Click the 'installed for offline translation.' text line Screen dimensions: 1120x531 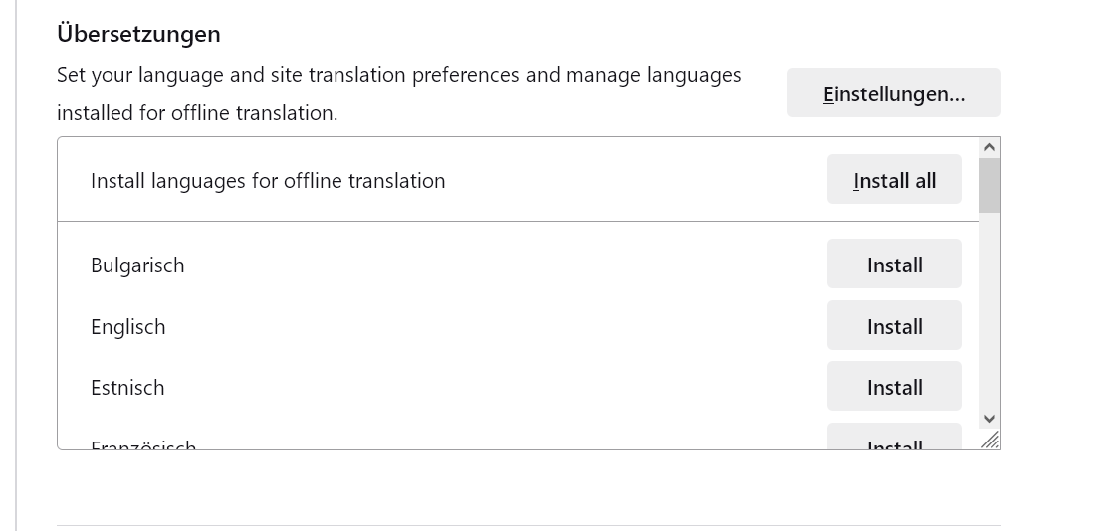point(197,113)
